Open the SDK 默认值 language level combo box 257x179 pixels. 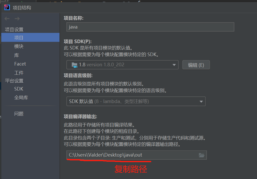click(x=136, y=101)
